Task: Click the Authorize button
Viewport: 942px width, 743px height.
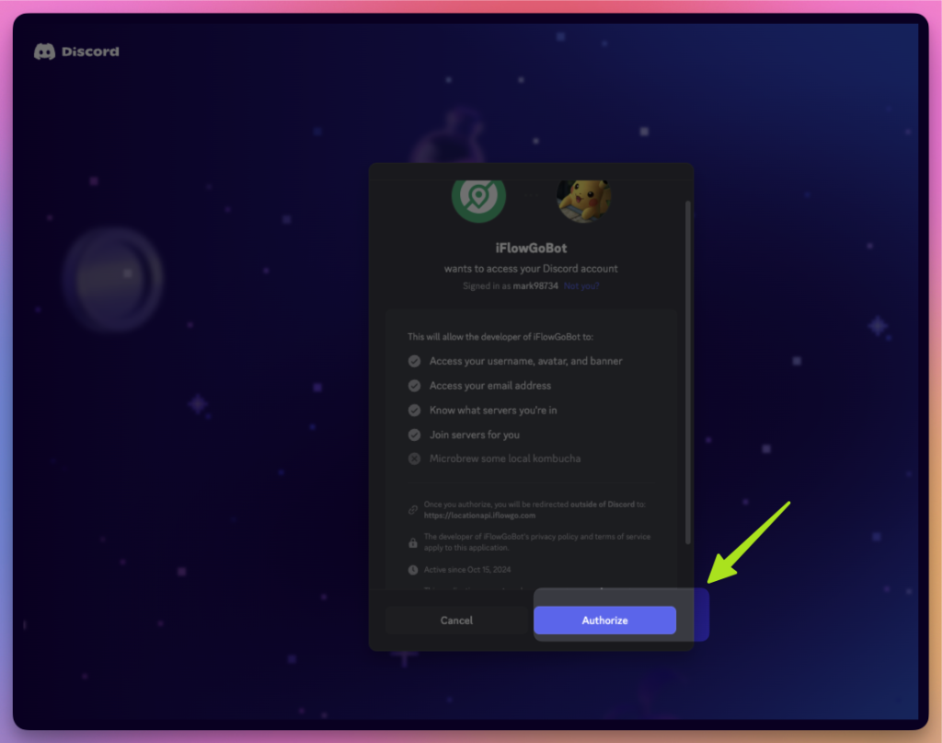Action: coord(604,620)
